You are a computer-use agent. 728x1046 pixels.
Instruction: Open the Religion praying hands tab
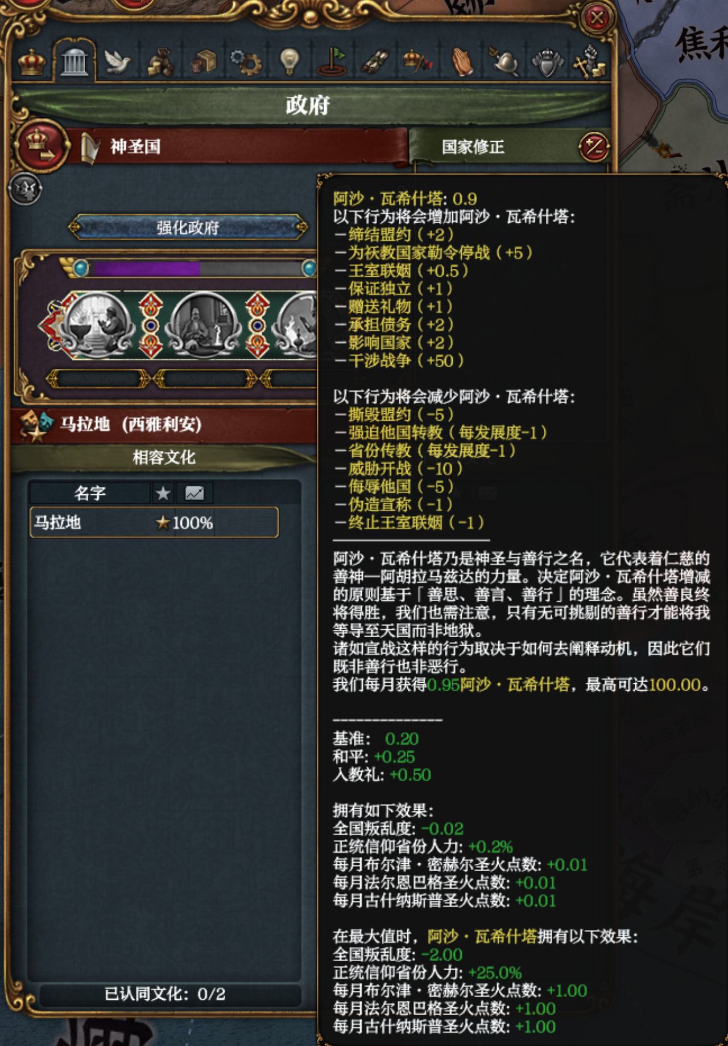pos(462,61)
